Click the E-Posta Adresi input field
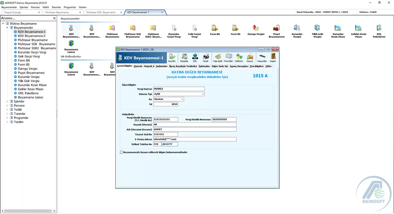The image size is (394, 214). 195,139
